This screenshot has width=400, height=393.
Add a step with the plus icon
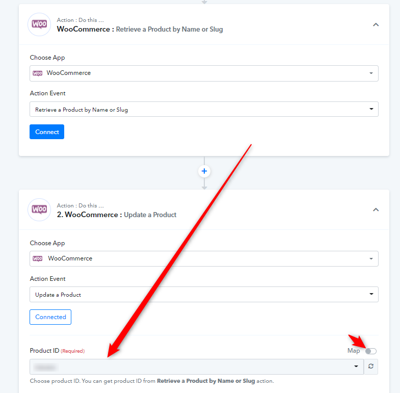(204, 171)
